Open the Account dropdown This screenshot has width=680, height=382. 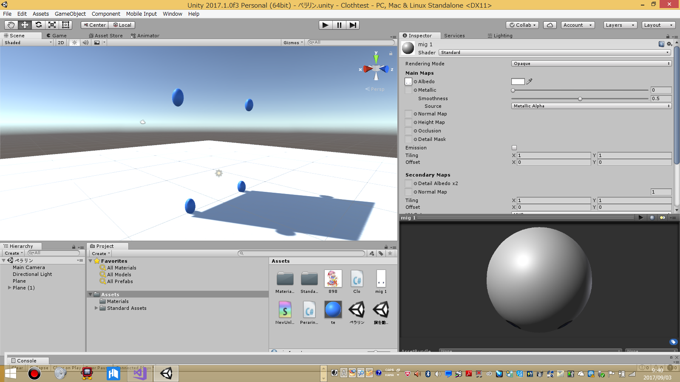click(x=578, y=25)
